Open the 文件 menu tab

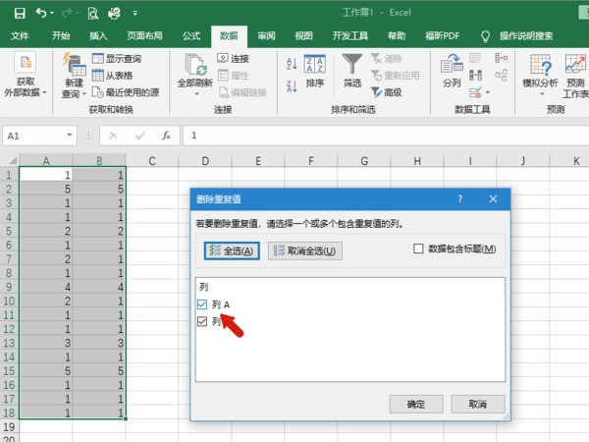pyautogui.click(x=21, y=35)
